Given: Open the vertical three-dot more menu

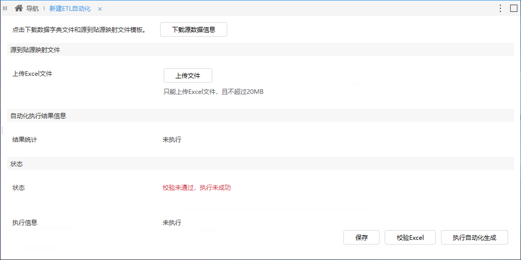Looking at the screenshot, I should 500,9.
